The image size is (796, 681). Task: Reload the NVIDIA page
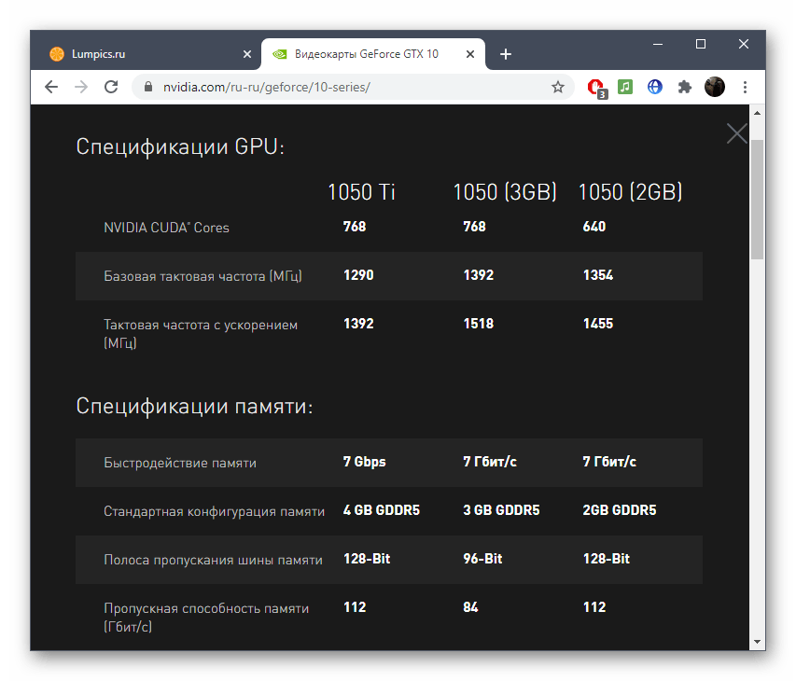coord(110,87)
